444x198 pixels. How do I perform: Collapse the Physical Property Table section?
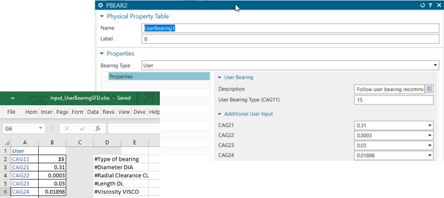point(102,17)
